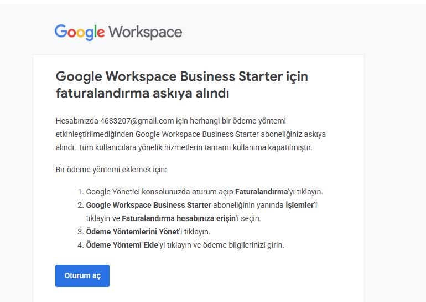Click the Oturum aç button
426x302 pixels.
point(82,275)
